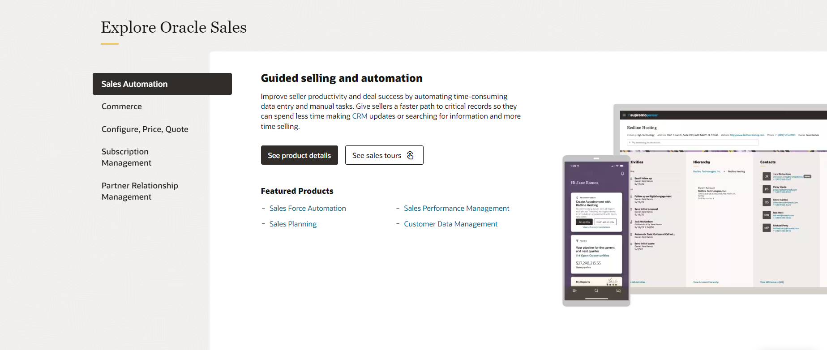Select the Sales Automation tab

pos(162,84)
